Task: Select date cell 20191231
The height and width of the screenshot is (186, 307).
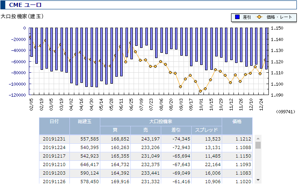Action: point(54,139)
